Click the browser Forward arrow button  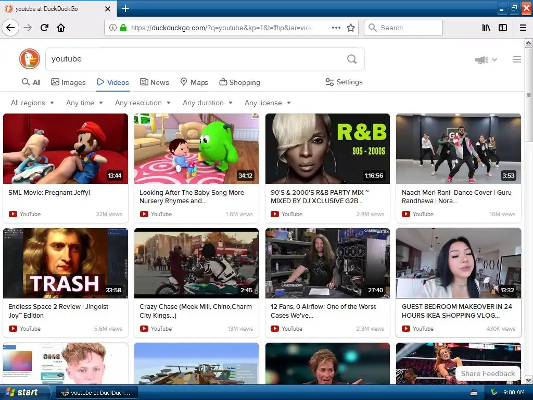[x=28, y=28]
